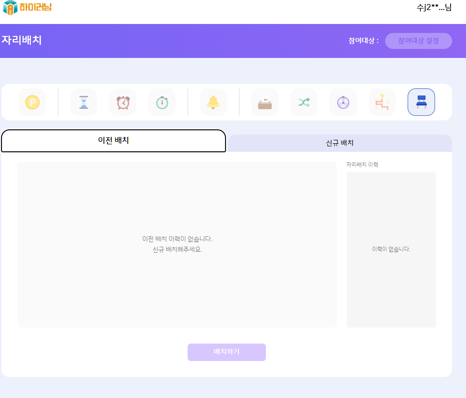Click the 하이러닝 logo
466x398 pixels.
(27, 7)
